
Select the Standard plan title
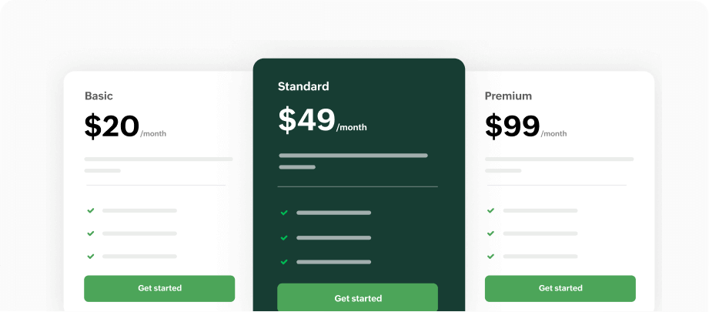point(303,86)
